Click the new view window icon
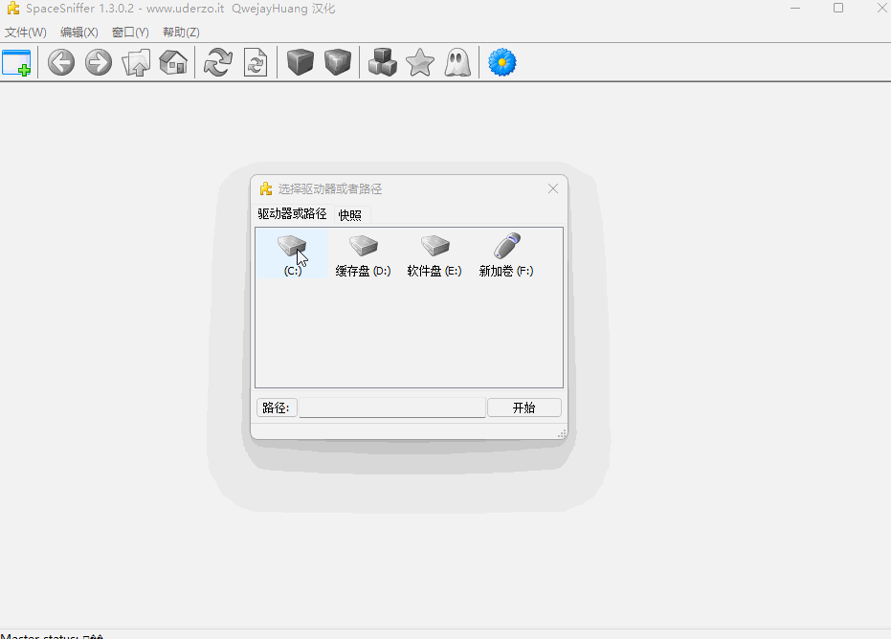Viewport: 891px width, 639px height. (16, 63)
